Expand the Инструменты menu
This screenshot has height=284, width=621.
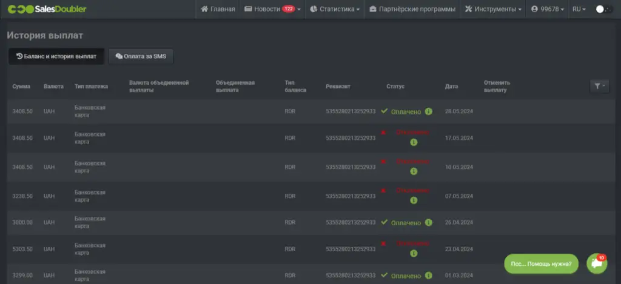pyautogui.click(x=492, y=9)
